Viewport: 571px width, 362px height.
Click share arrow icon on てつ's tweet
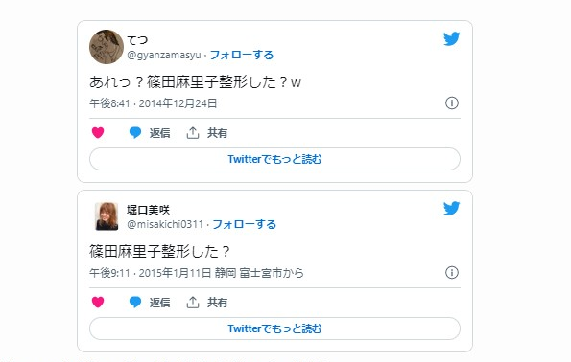coord(193,133)
